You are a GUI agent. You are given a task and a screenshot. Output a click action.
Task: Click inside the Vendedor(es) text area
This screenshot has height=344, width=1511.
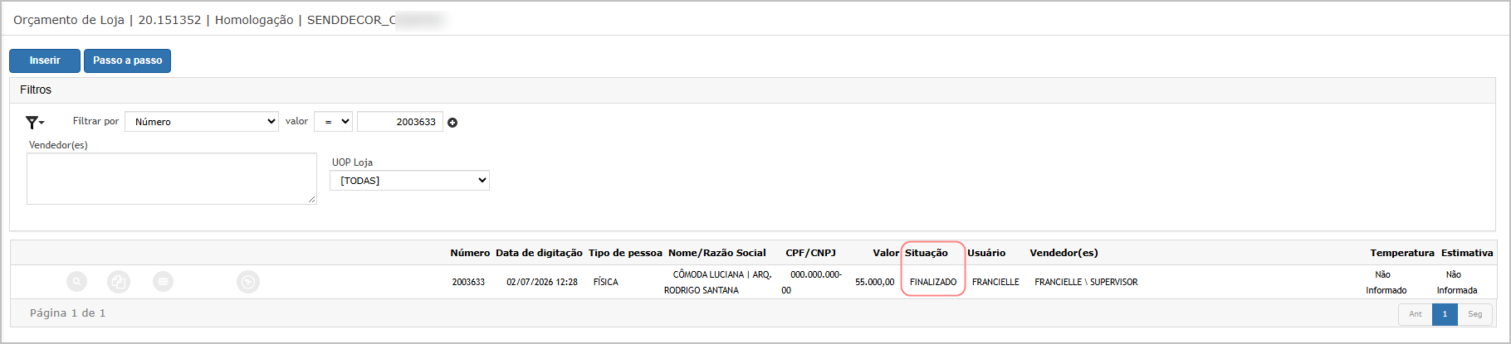[x=172, y=178]
